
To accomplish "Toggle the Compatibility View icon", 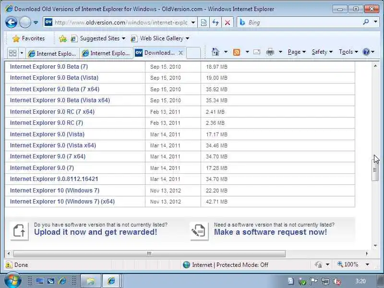I will (204, 23).
